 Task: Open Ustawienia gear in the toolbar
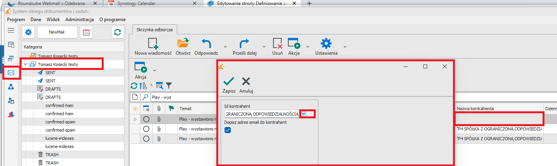(326, 43)
